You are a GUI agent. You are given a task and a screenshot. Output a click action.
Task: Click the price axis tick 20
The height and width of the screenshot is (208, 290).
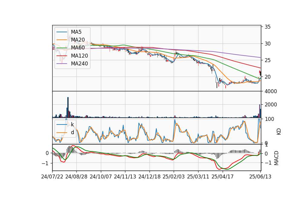click(x=267, y=77)
